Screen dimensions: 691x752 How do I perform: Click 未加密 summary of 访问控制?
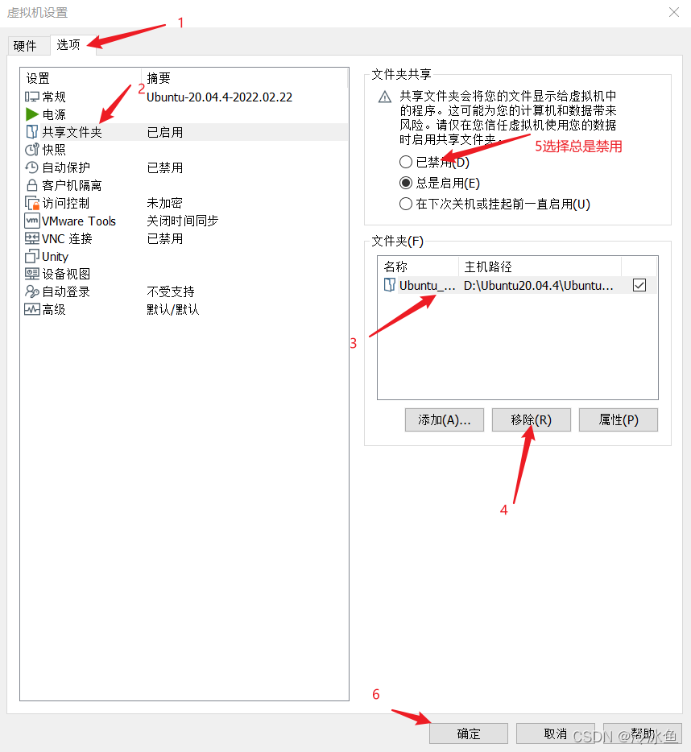point(164,203)
